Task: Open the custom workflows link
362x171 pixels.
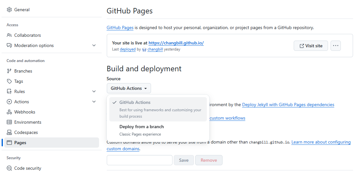Action: click(227, 118)
